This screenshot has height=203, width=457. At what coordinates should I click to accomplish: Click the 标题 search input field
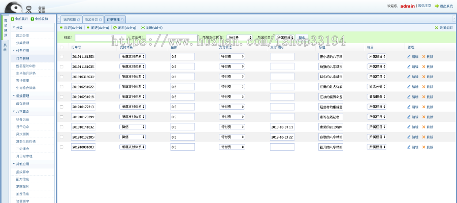pos(101,38)
